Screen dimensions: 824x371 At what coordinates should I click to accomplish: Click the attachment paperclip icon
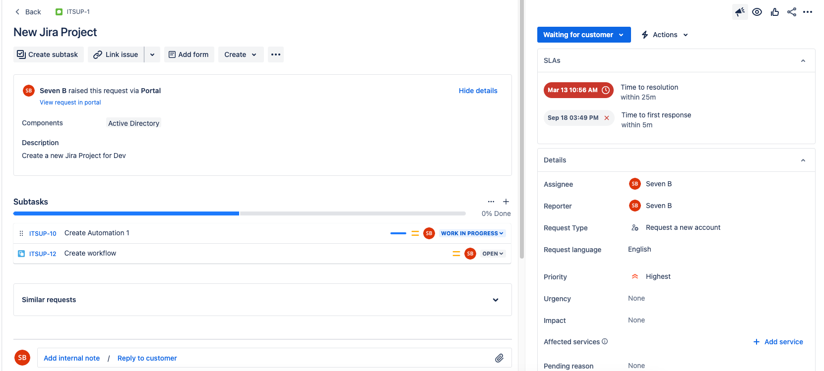[499, 358]
